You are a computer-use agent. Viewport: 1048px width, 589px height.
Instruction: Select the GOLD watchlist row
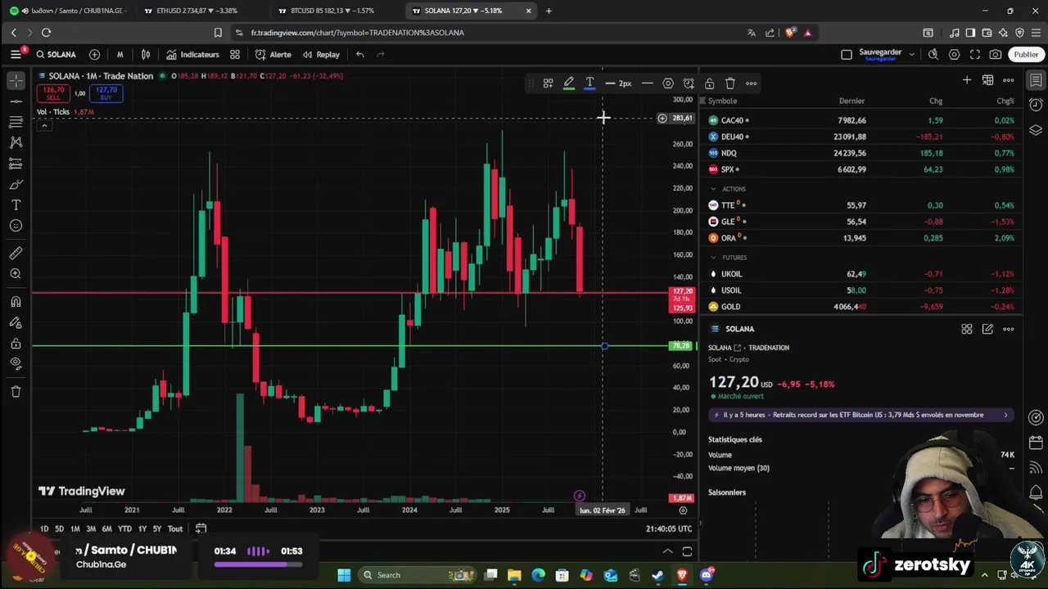click(861, 307)
